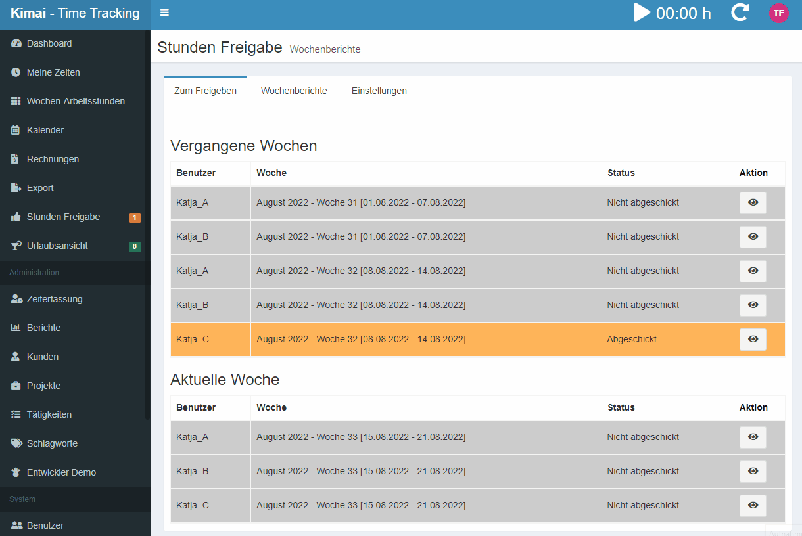Switch to the Einstellungen tab
This screenshot has width=802, height=536.
click(x=379, y=91)
